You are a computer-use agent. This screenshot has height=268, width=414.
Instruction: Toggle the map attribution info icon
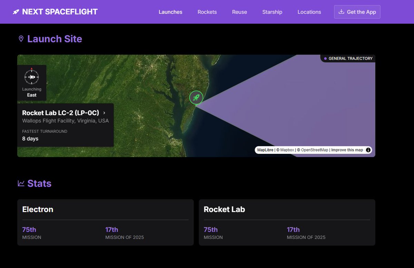click(x=368, y=150)
